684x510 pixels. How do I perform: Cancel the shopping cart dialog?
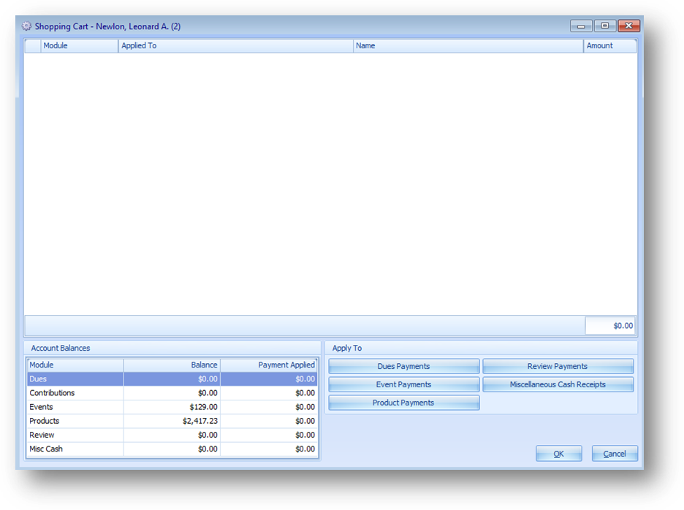615,454
